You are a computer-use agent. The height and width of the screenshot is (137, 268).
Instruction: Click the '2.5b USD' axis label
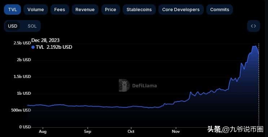coord(22,43)
